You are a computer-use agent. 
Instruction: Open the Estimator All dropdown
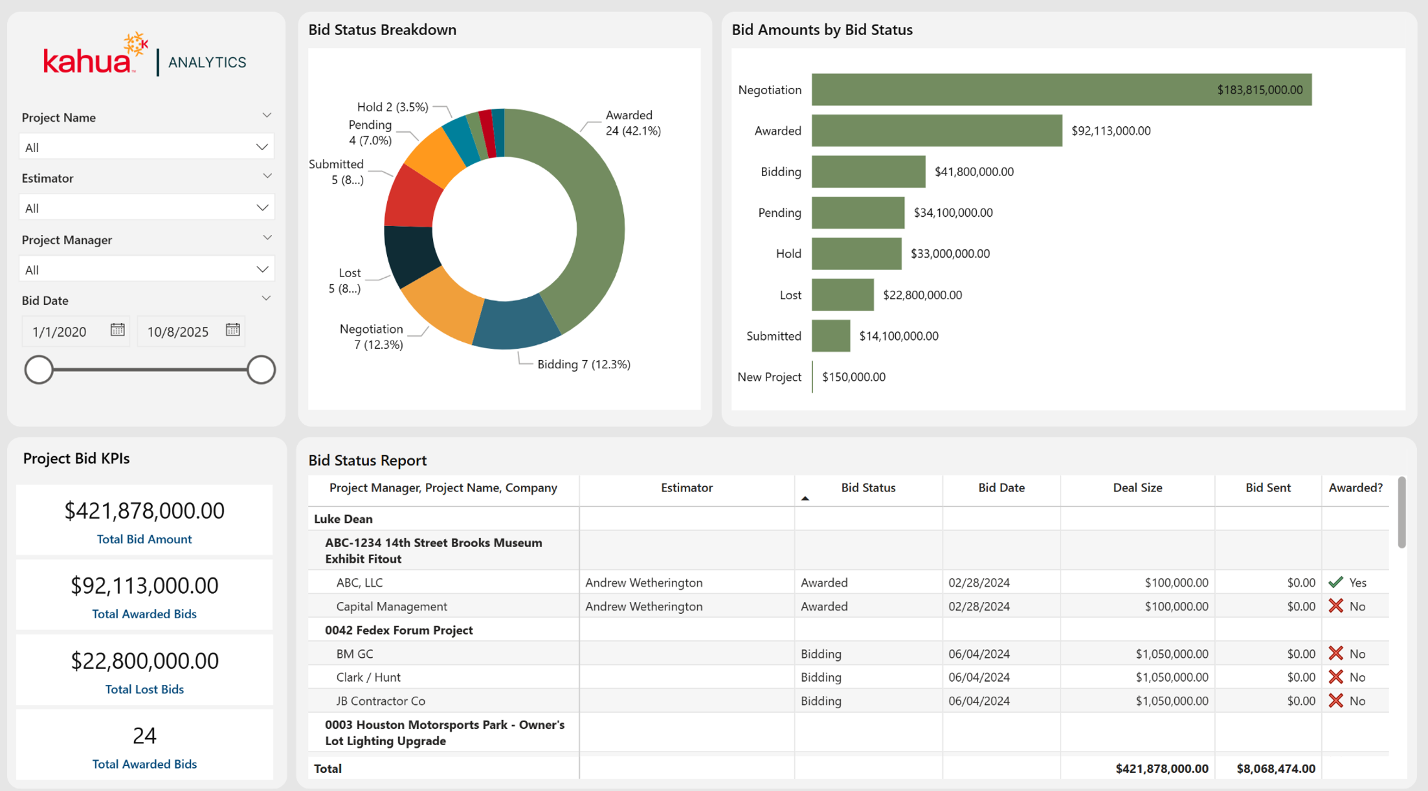(146, 208)
